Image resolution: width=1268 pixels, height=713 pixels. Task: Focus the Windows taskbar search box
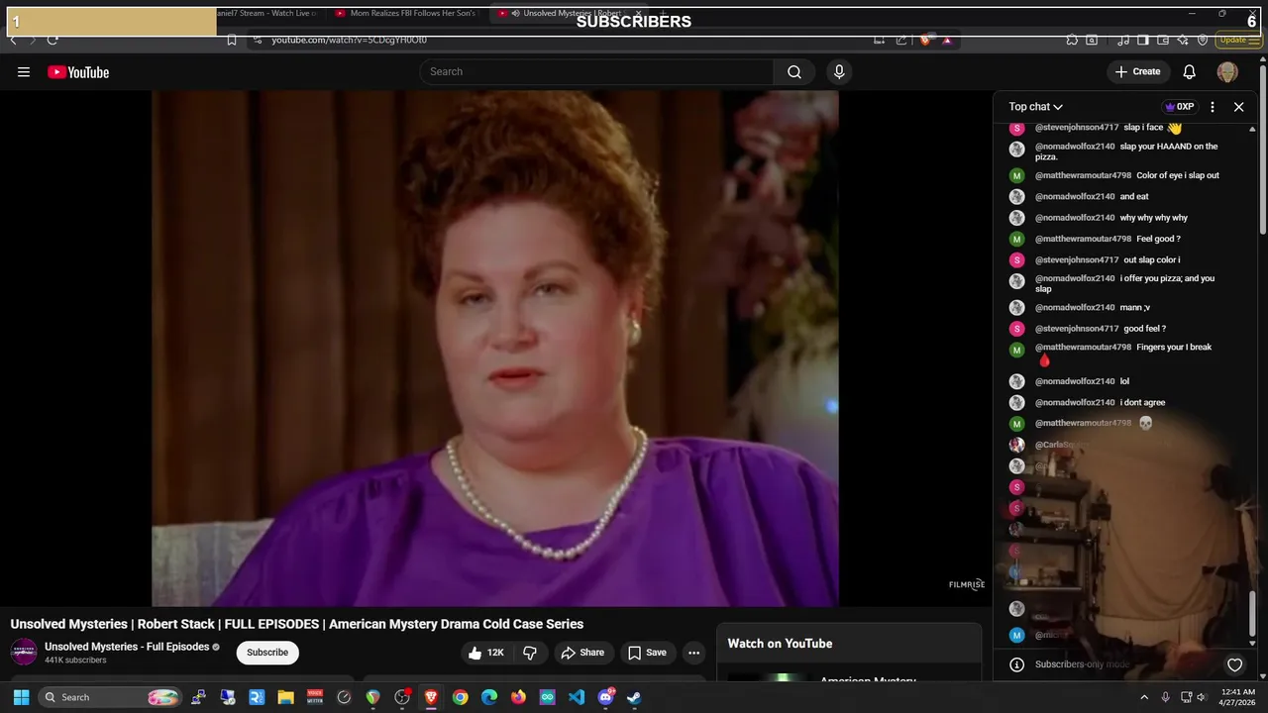(112, 697)
